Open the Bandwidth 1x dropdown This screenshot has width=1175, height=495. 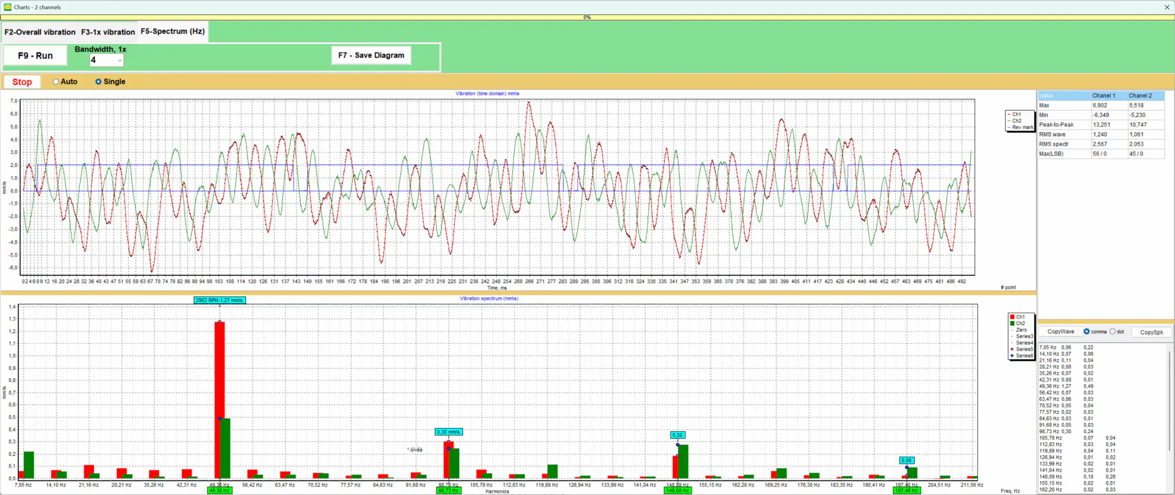pos(106,60)
